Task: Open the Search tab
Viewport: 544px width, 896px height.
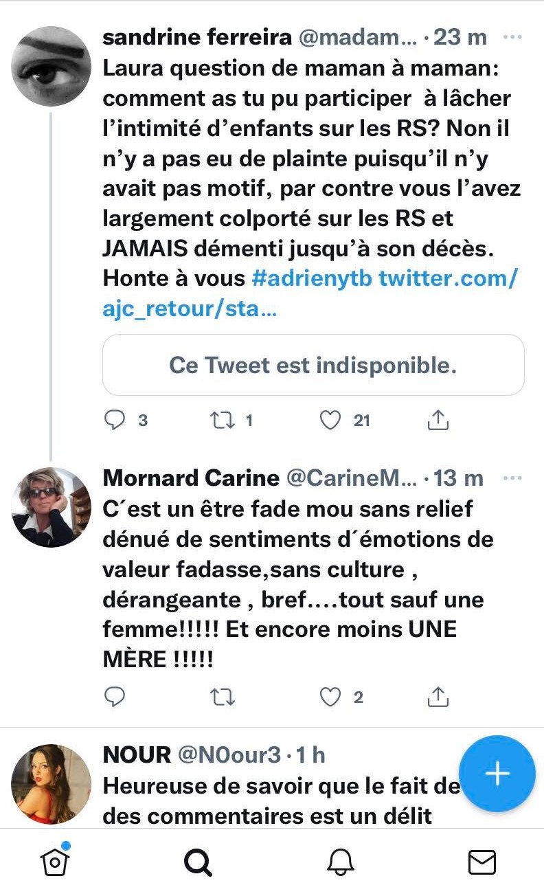Action: coord(198,862)
